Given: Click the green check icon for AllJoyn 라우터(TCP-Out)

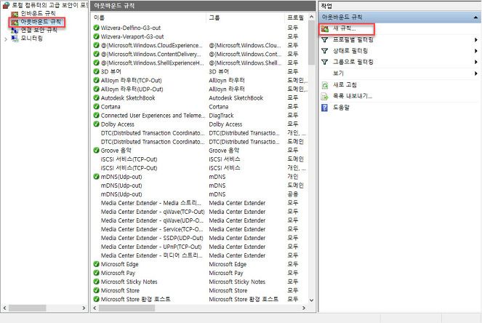Looking at the screenshot, I should click(x=96, y=80).
